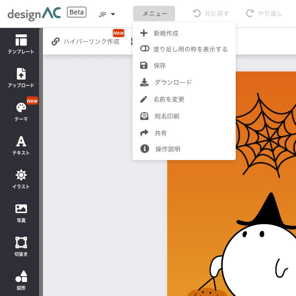Select the テキスト text tool
The image size is (296, 296).
(x=21, y=146)
